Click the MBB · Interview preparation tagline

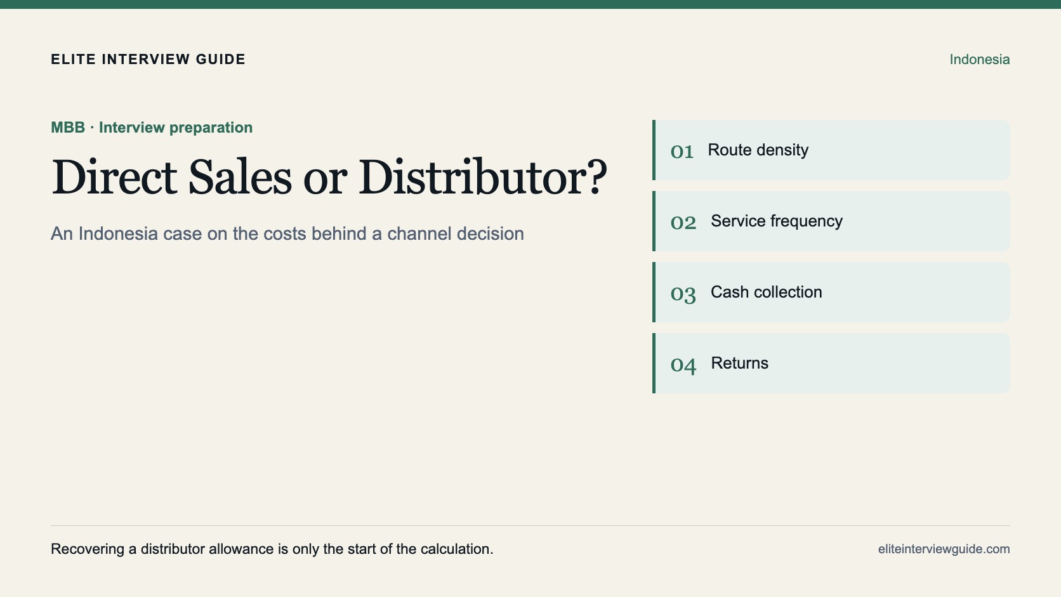[x=152, y=128]
